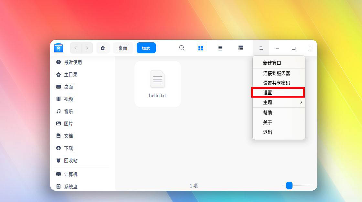The image size is (362, 202).
Task: Click the music note icon beside 音乐
Action: (59, 111)
